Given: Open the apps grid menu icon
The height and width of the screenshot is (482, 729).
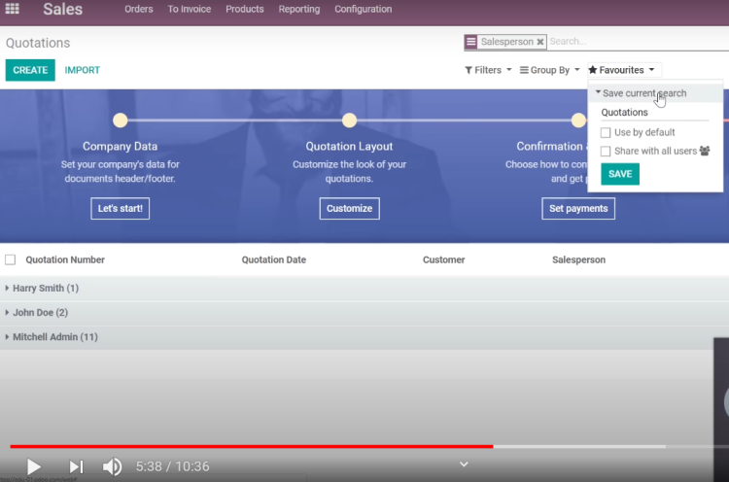Looking at the screenshot, I should click(12, 9).
